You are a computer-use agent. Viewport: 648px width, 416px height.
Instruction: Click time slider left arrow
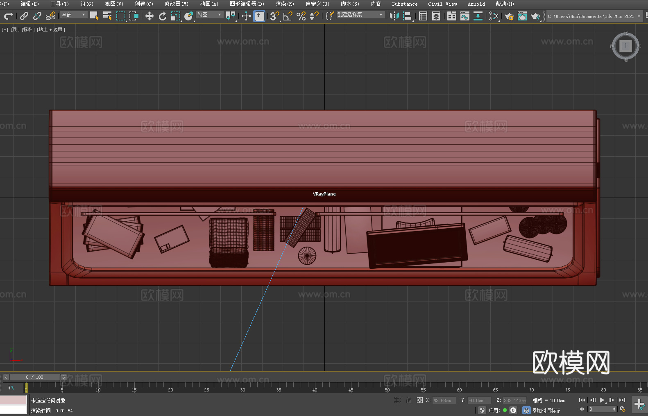(x=6, y=377)
